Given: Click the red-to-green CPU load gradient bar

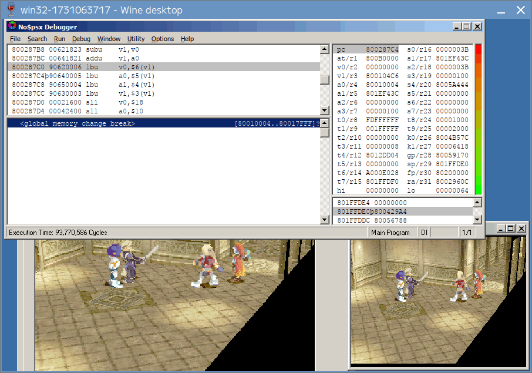Looking at the screenshot, I should tap(479, 119).
